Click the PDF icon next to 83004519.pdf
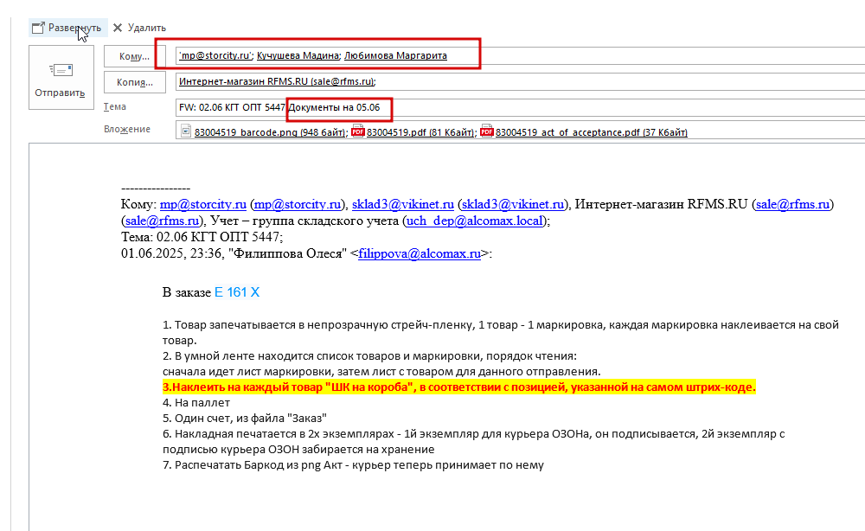 [x=358, y=131]
